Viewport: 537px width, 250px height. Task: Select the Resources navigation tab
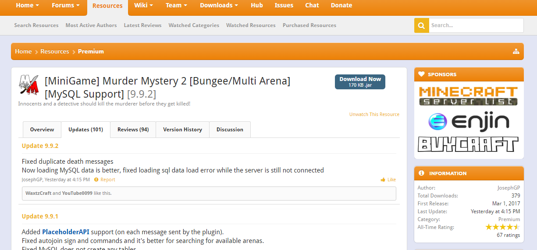(107, 6)
